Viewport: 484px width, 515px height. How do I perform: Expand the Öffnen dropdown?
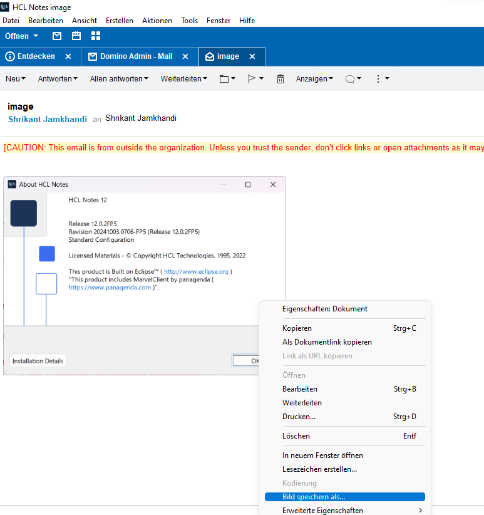(x=22, y=36)
